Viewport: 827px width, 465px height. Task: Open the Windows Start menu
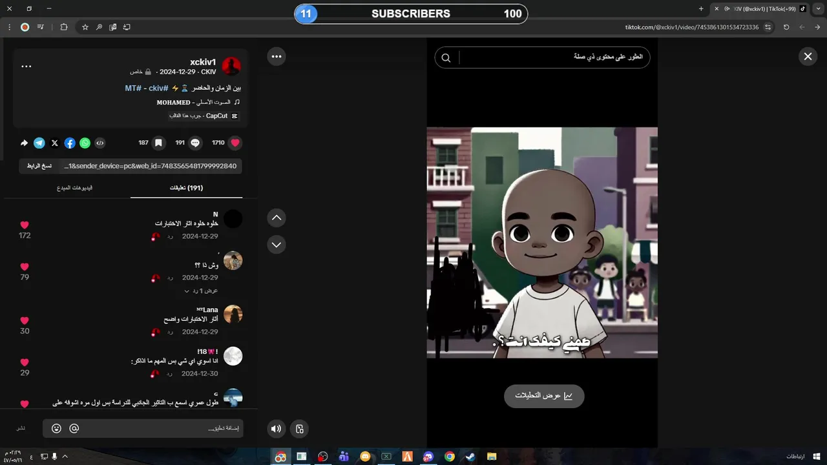coord(817,457)
